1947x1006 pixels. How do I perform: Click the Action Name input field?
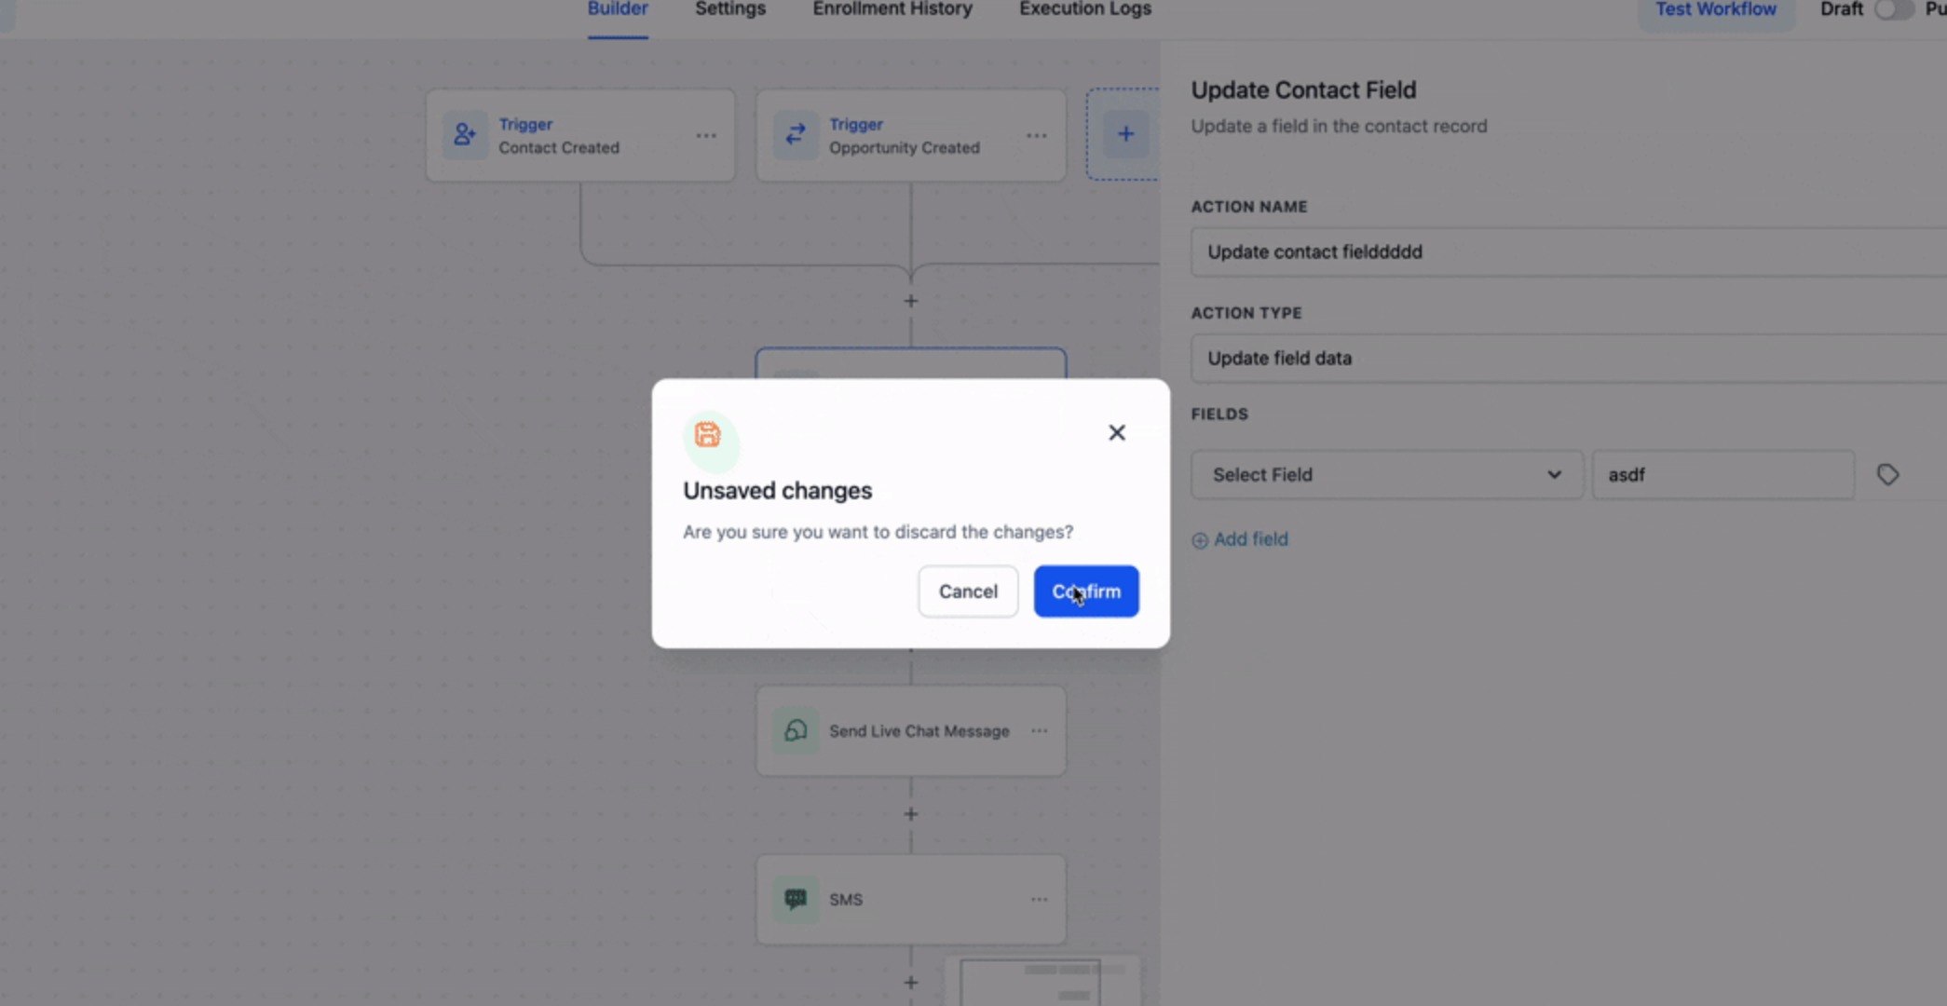1565,252
